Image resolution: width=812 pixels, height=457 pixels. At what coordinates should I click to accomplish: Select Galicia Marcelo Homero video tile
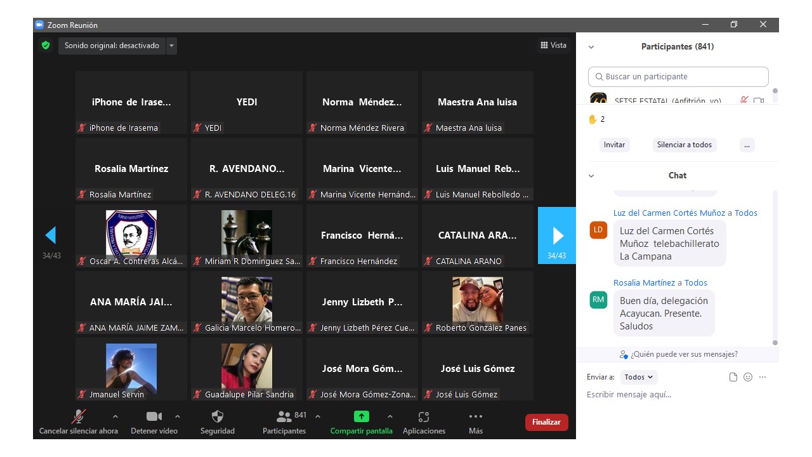pos(247,302)
